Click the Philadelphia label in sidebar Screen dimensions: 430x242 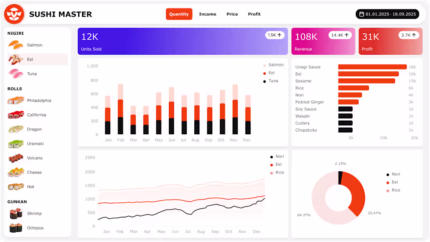click(x=39, y=100)
